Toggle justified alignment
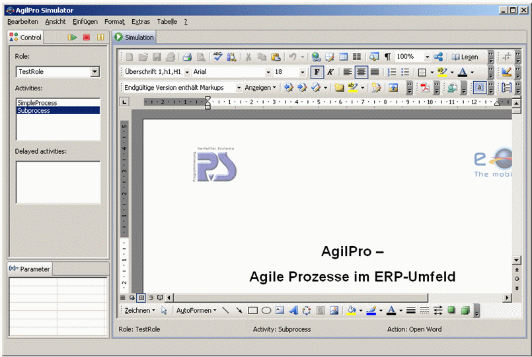The width and height of the screenshot is (532, 357). tap(374, 72)
